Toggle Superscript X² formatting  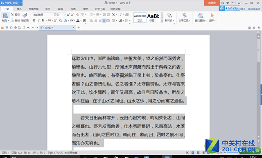(x=56, y=20)
